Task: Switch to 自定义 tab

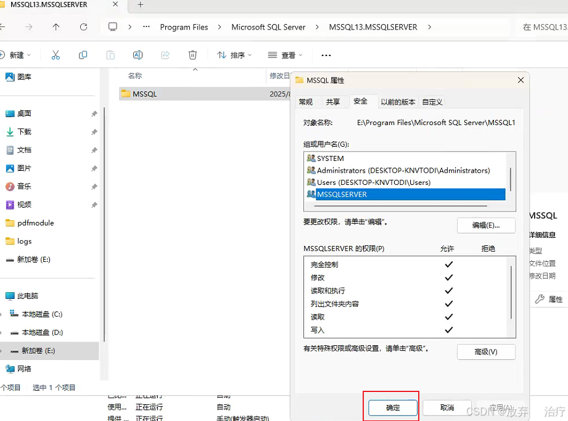Action: (x=432, y=102)
